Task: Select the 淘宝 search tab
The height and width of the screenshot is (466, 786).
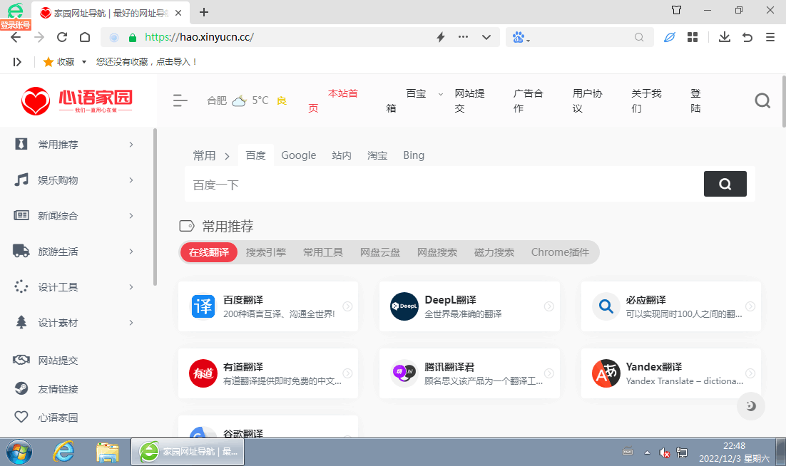Action: click(x=377, y=155)
